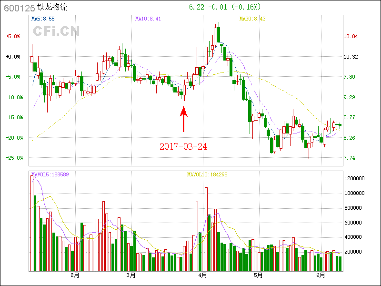Click the 1200000 volume axis label
Screen dimensions: 381x286
(355, 178)
